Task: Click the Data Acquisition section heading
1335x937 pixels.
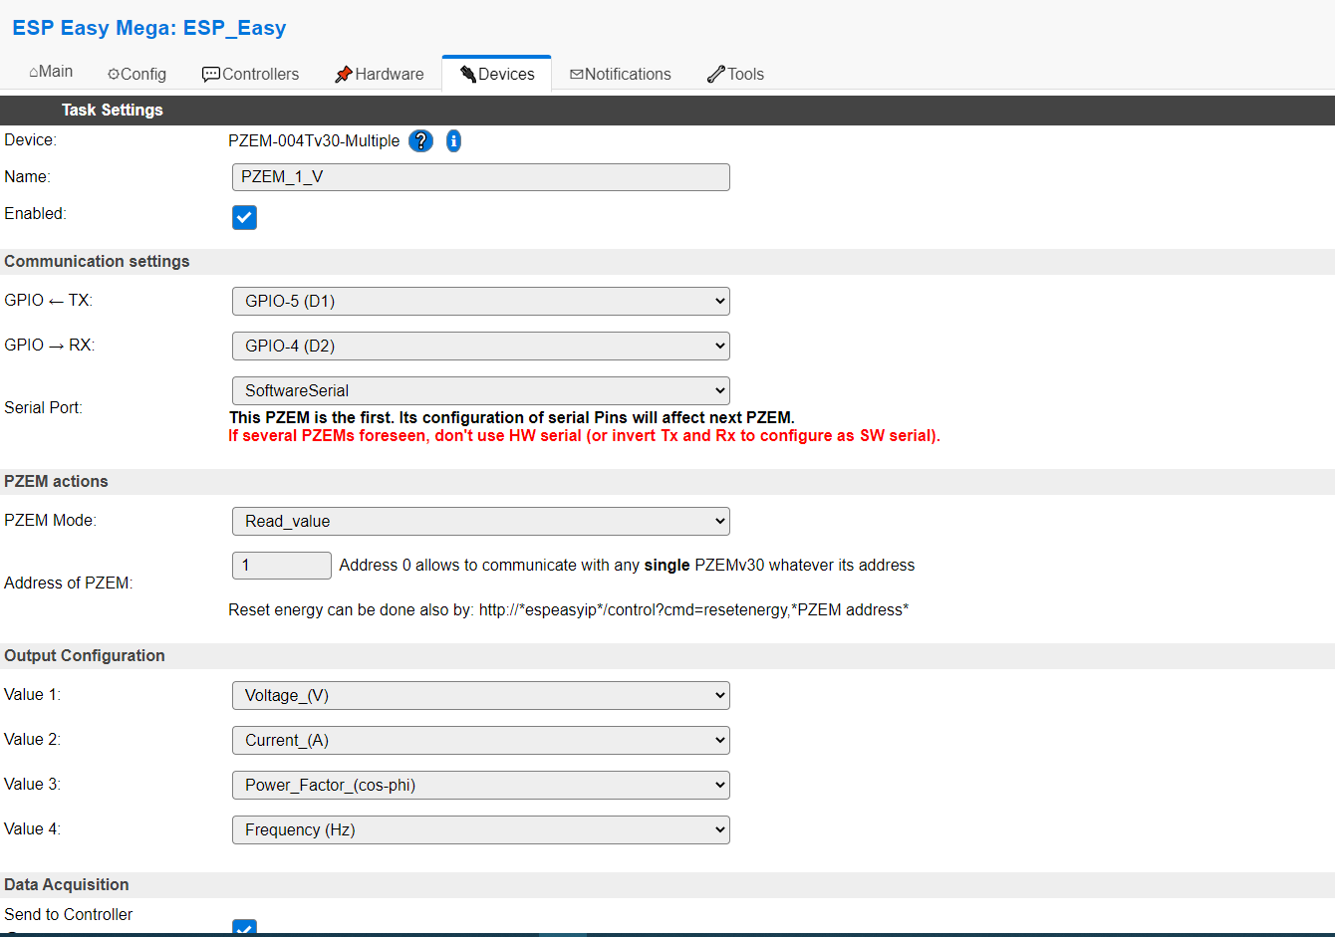Action: point(67,885)
